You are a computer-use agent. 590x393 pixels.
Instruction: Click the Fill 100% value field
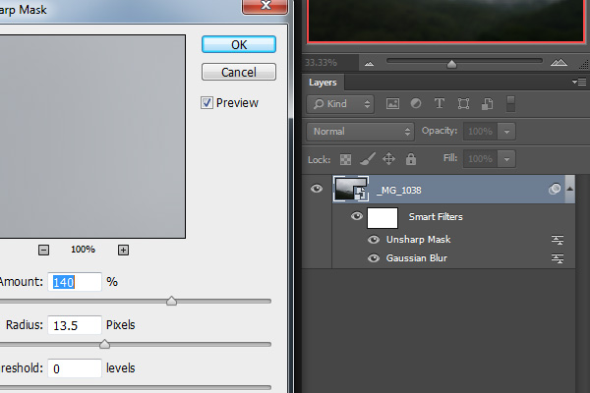tap(481, 159)
